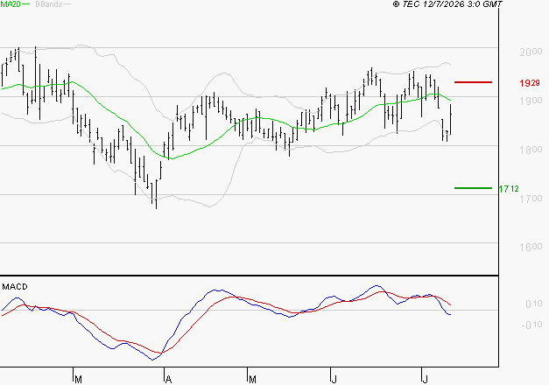The image size is (549, 385).
Task: Click the first J month marker
Action: click(334, 380)
